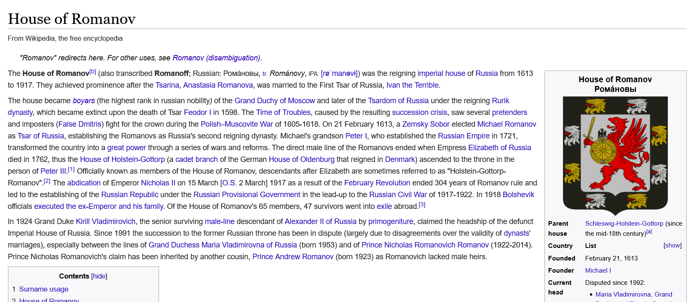Open Russian Civil War link

pos(398,195)
